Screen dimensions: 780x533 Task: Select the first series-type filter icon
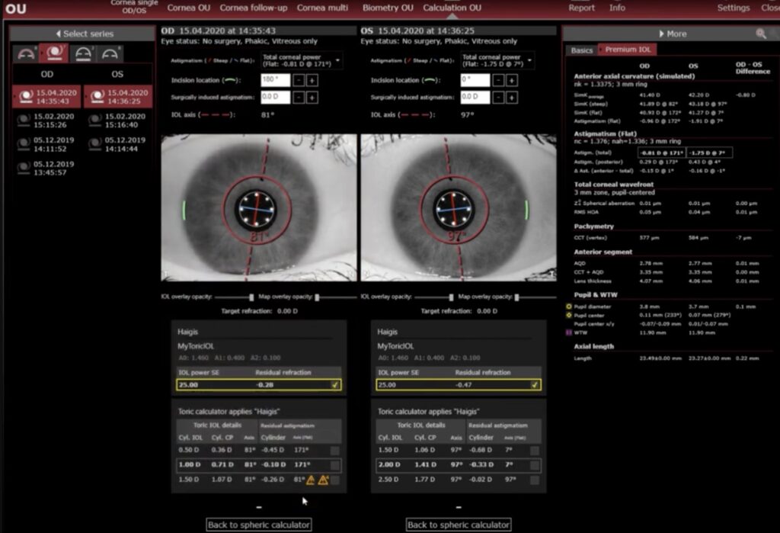pyautogui.click(x=24, y=54)
